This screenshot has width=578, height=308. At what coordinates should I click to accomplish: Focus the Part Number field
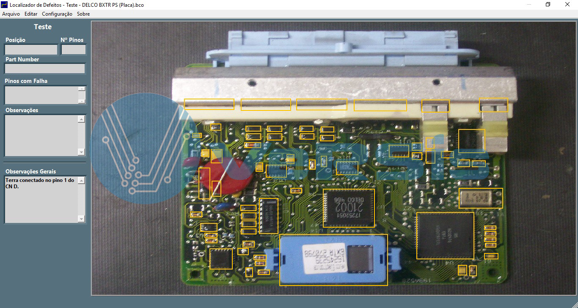tap(45, 69)
